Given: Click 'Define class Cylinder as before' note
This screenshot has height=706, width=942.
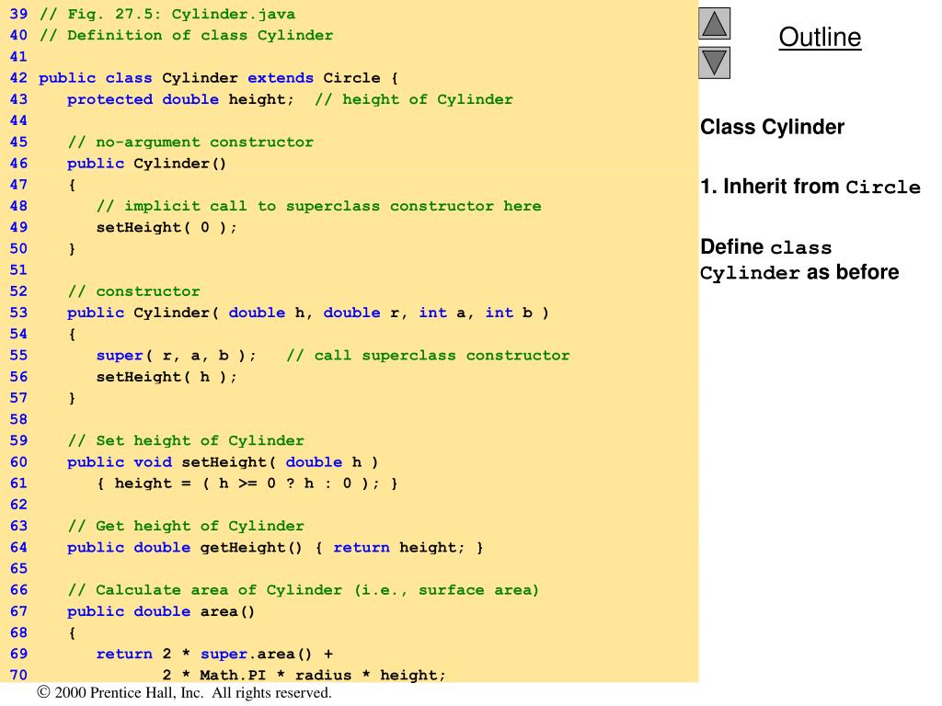Looking at the screenshot, I should coord(799,260).
